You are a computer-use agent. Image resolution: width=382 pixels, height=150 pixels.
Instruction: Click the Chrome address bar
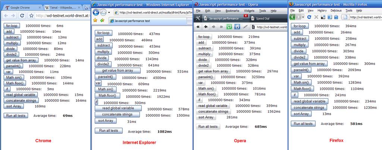tap(62, 16)
